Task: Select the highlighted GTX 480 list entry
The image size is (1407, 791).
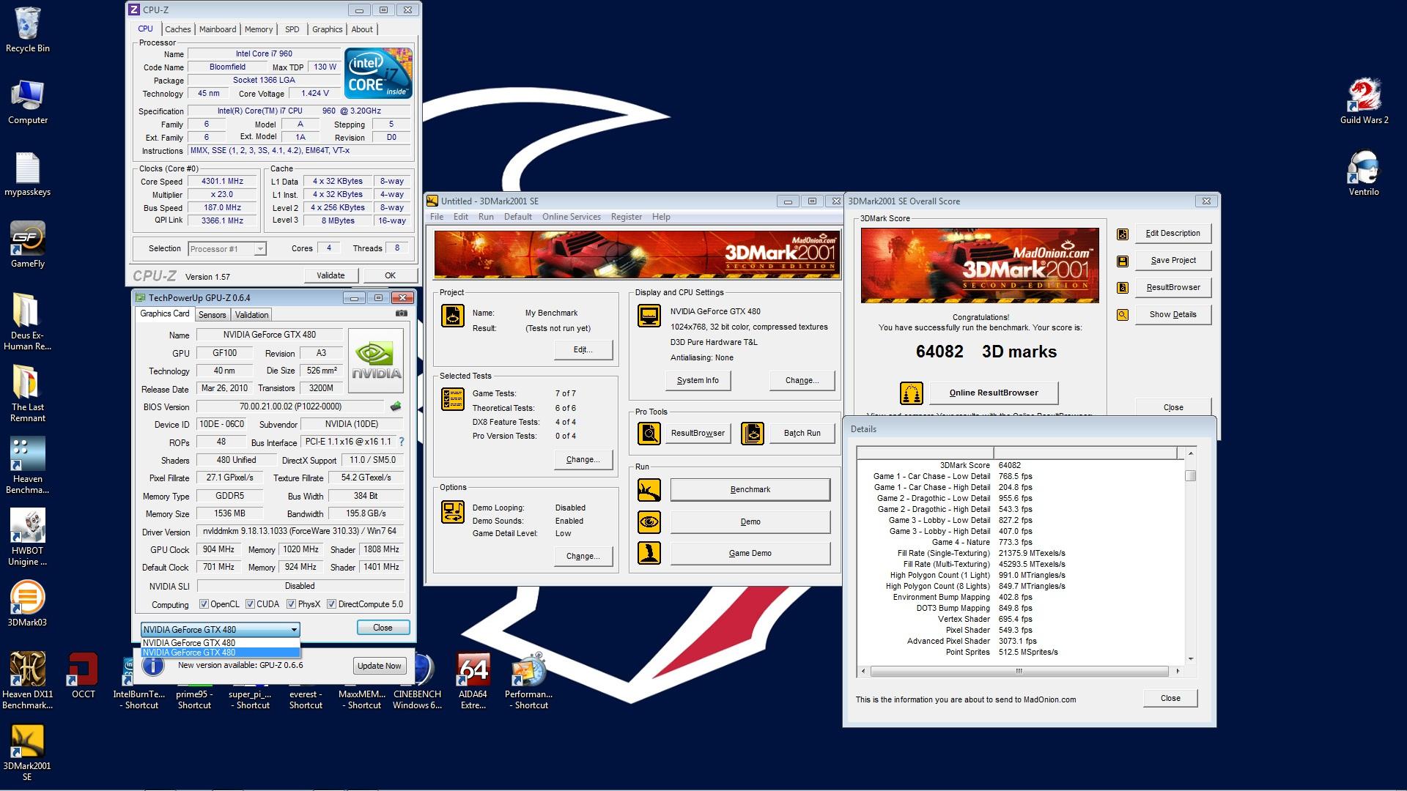Action: [x=220, y=653]
